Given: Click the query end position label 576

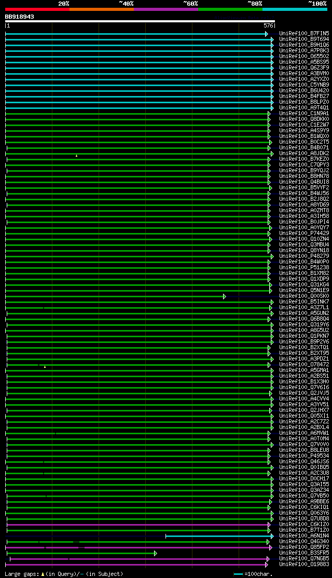Looking at the screenshot, I should pos(268,26).
